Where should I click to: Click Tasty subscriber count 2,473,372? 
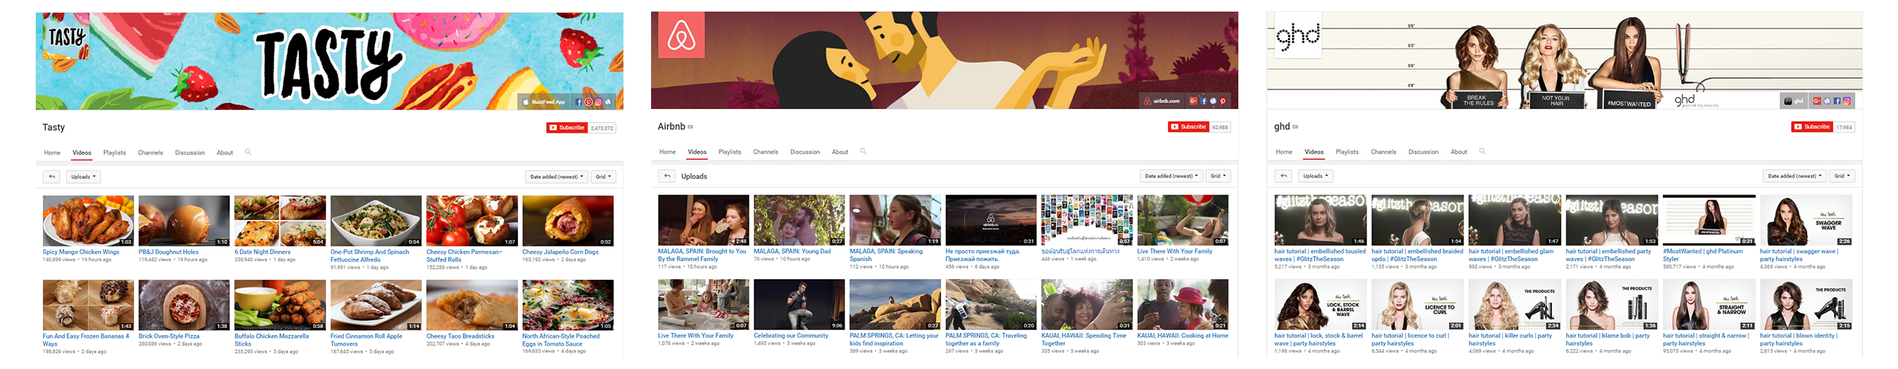pyautogui.click(x=602, y=128)
